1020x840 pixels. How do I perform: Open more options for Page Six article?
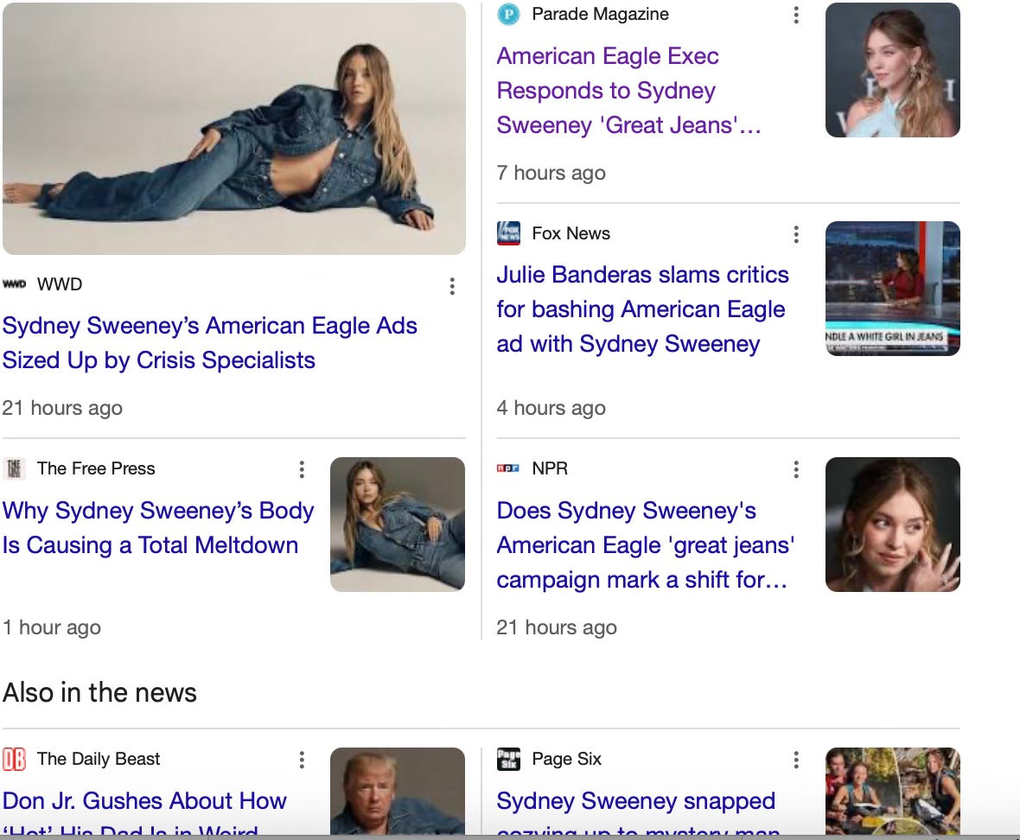796,760
